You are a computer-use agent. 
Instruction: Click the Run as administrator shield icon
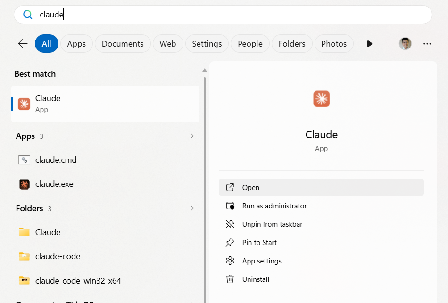pyautogui.click(x=230, y=206)
